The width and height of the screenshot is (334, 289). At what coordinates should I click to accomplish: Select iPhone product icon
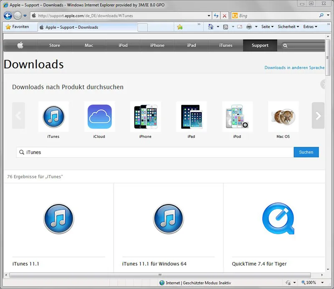pyautogui.click(x=145, y=117)
